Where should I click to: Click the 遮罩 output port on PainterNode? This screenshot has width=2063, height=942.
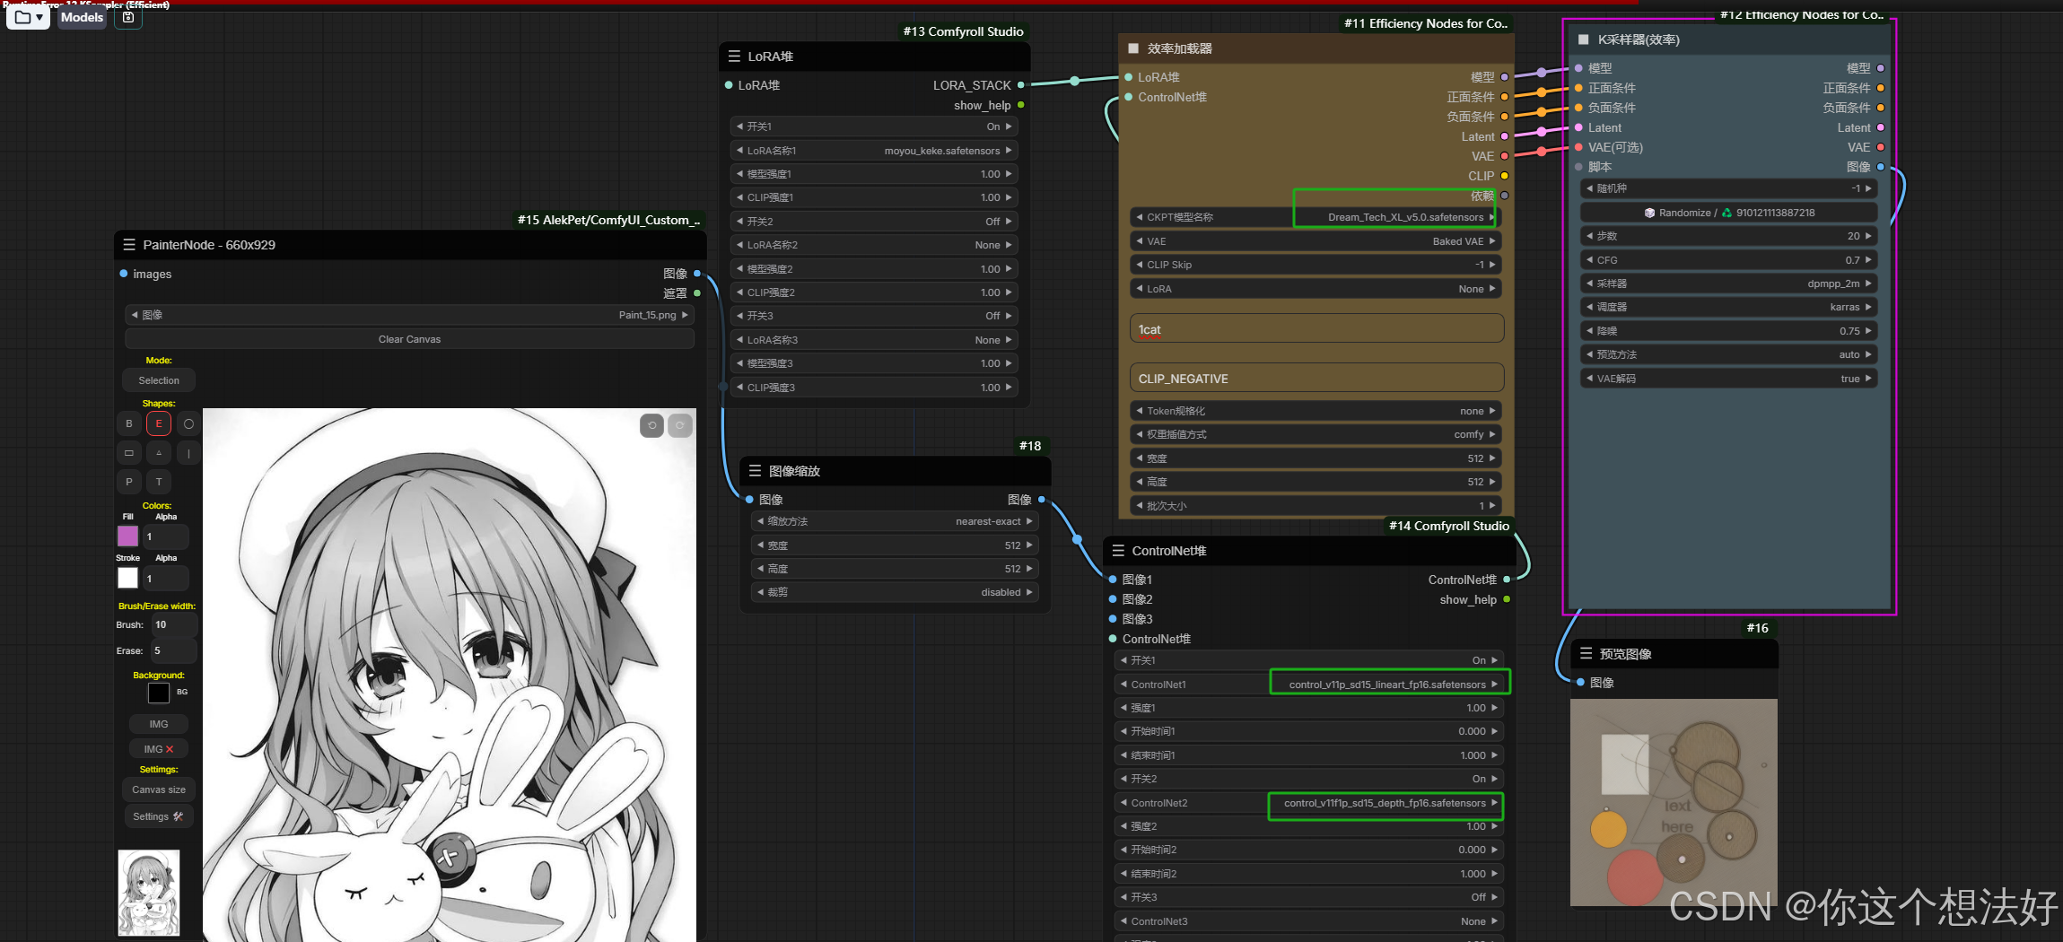click(x=697, y=293)
